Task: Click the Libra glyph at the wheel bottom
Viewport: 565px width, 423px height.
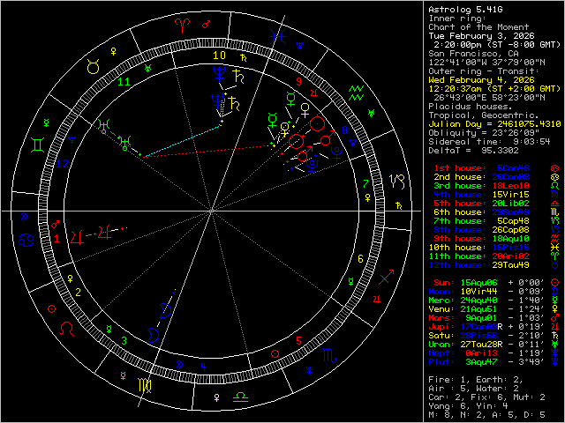Action: coord(239,397)
